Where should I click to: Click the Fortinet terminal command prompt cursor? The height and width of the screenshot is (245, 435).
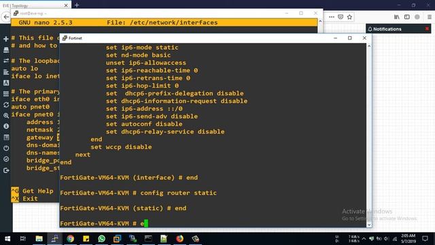tap(146, 223)
